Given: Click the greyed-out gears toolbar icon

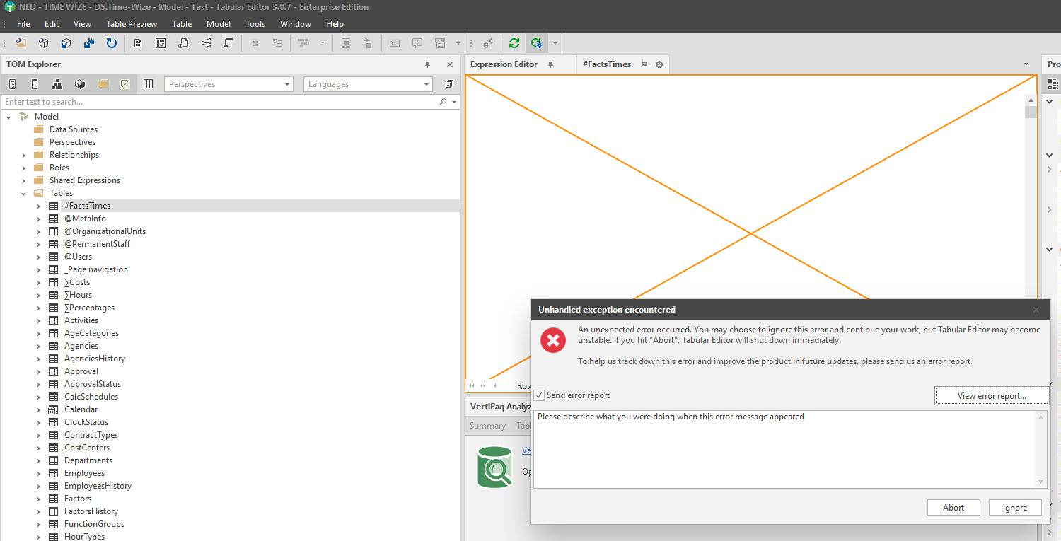Looking at the screenshot, I should (488, 43).
